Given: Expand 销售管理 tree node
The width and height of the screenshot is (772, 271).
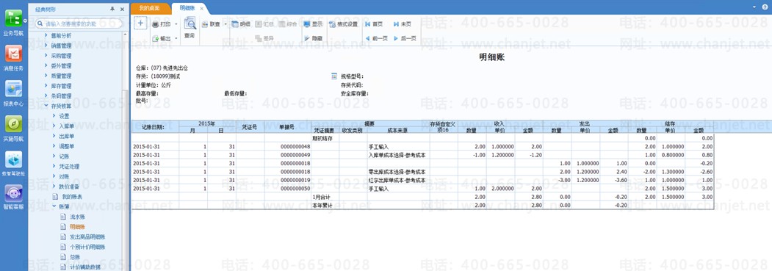Looking at the screenshot, I should [46, 46].
